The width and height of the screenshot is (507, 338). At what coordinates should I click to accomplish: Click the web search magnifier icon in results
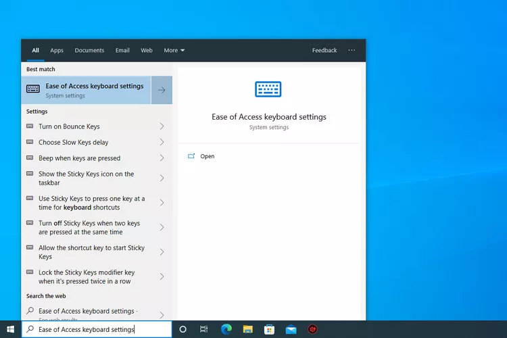pyautogui.click(x=30, y=310)
